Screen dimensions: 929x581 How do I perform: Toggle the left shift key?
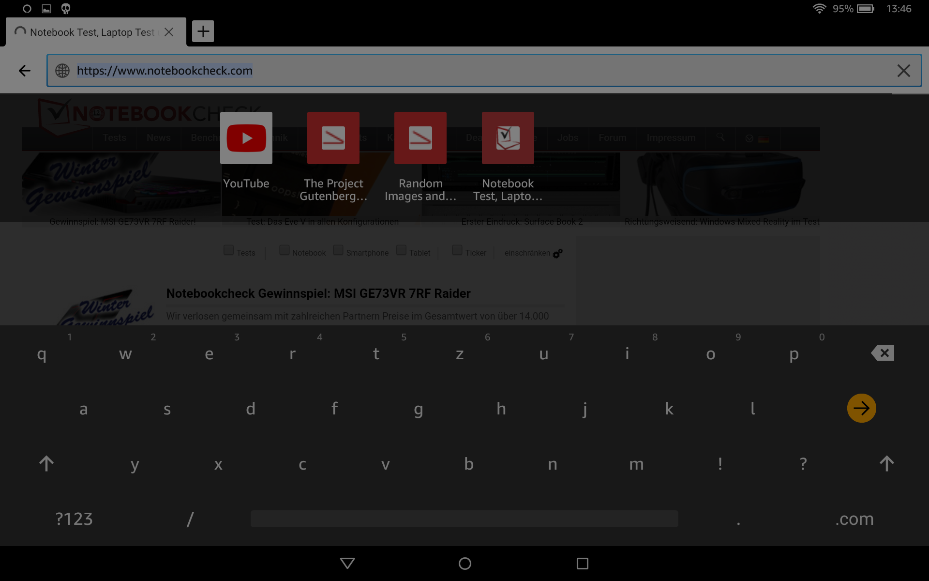pyautogui.click(x=46, y=464)
